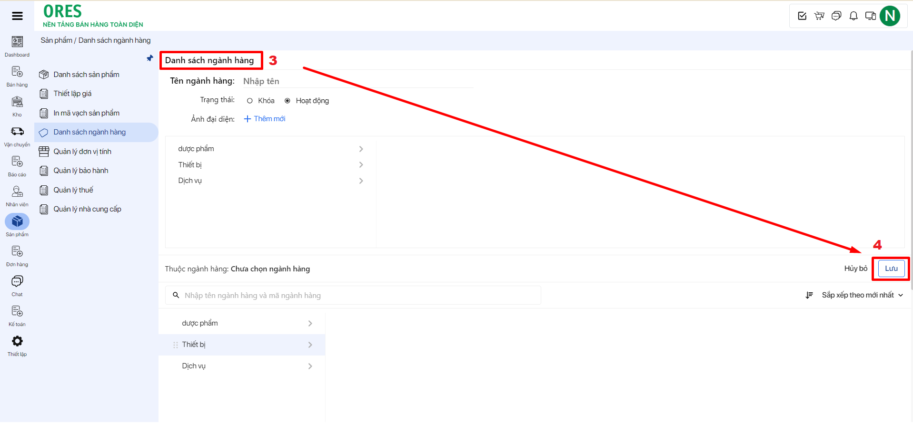Select the Hoạt động radio button
The image size is (913, 423).
point(288,101)
